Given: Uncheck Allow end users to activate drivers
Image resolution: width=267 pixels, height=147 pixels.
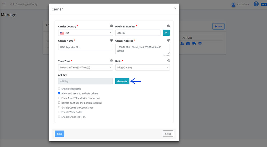Looking at the screenshot, I should 59,93.
